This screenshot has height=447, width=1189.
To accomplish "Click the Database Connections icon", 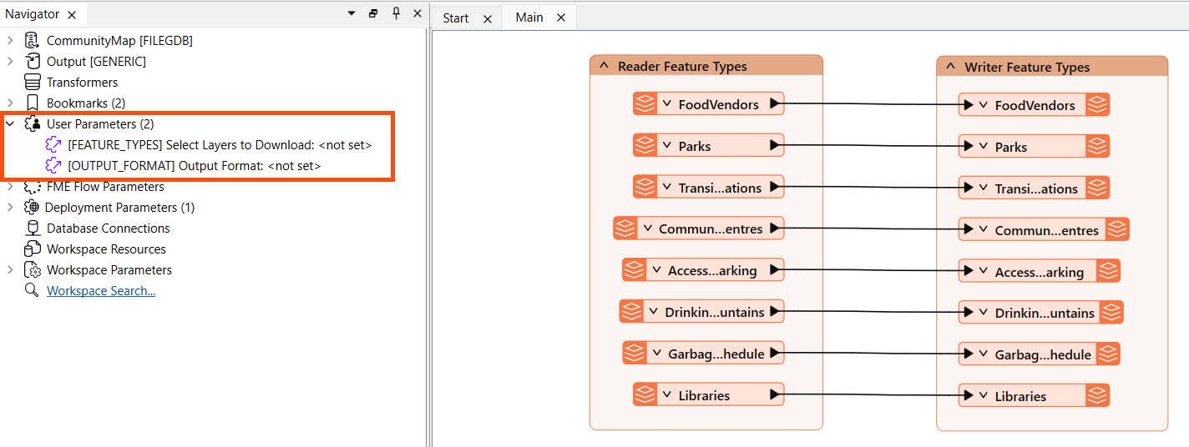I will [x=33, y=229].
